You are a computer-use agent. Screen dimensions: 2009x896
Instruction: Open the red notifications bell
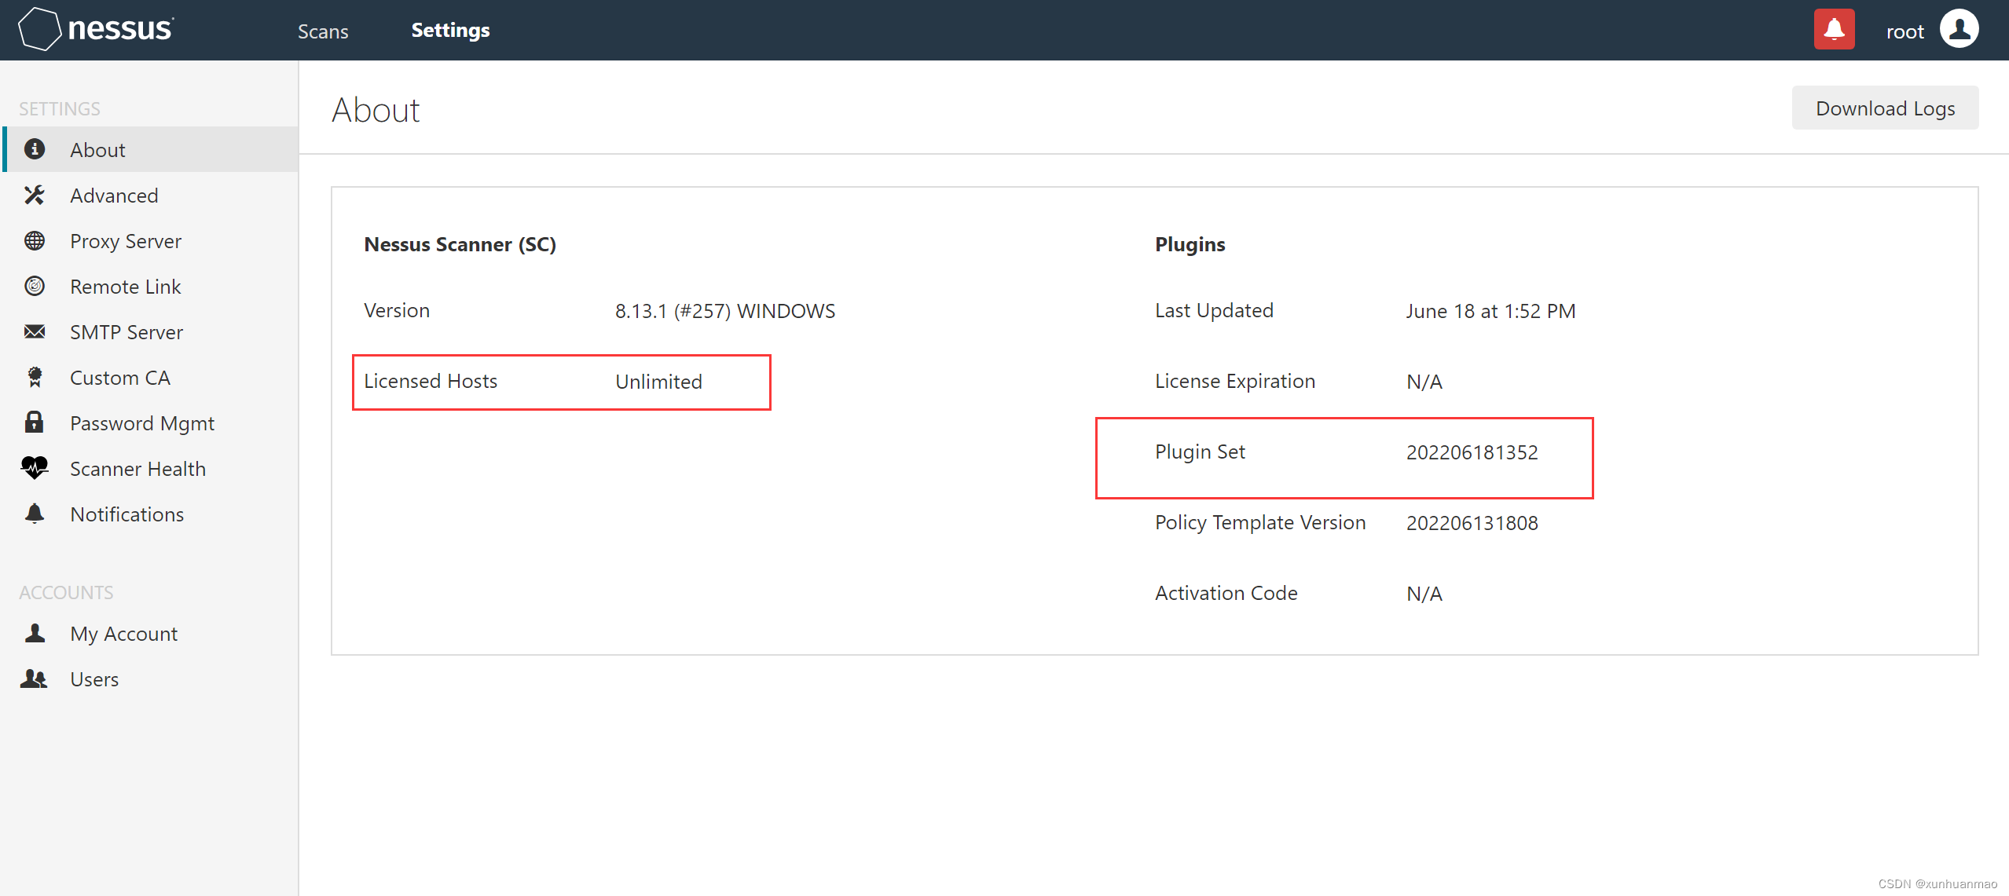(x=1834, y=30)
